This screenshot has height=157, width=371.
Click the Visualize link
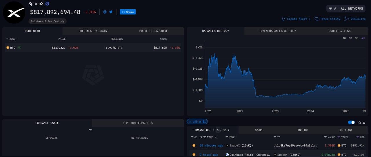click(355, 19)
